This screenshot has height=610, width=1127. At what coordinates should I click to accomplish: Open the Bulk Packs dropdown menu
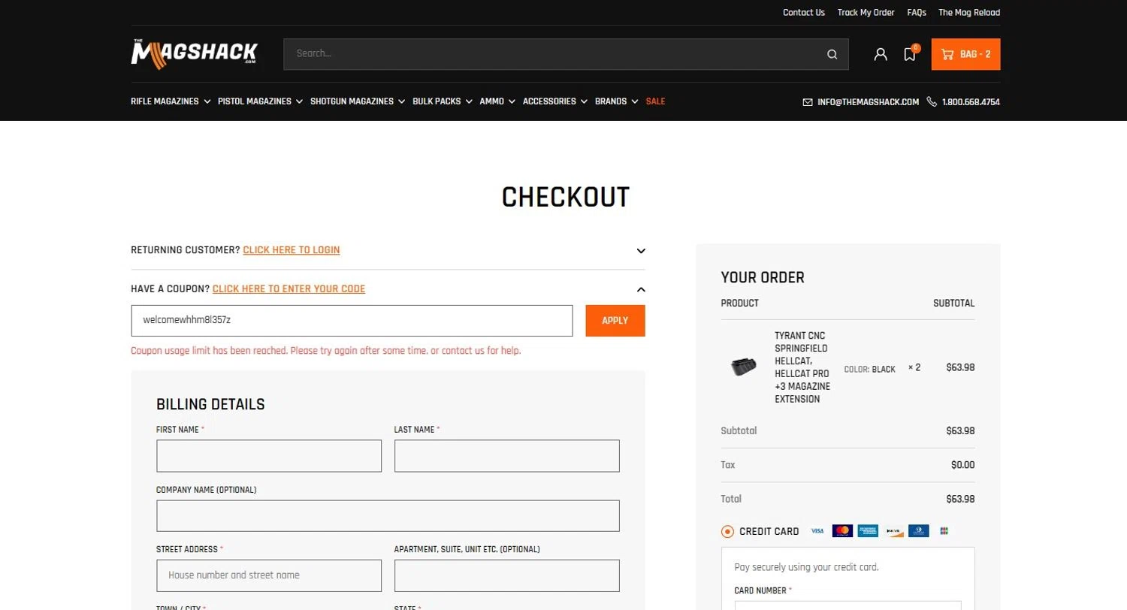(x=442, y=101)
